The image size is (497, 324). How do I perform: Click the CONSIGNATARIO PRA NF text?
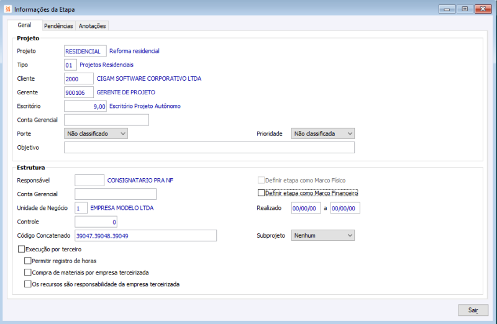(x=140, y=180)
